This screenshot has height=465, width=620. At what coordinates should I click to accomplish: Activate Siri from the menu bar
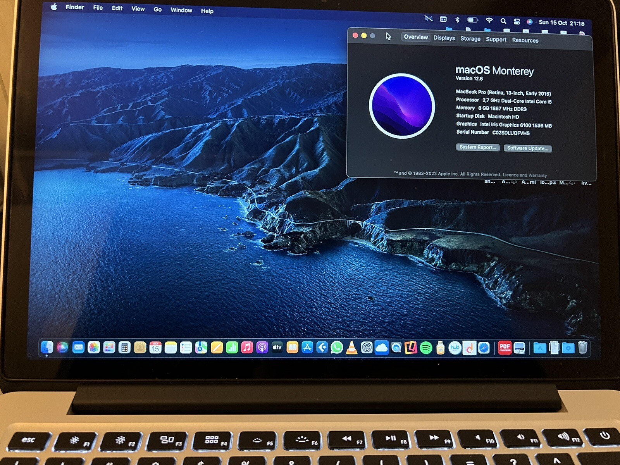(x=529, y=22)
